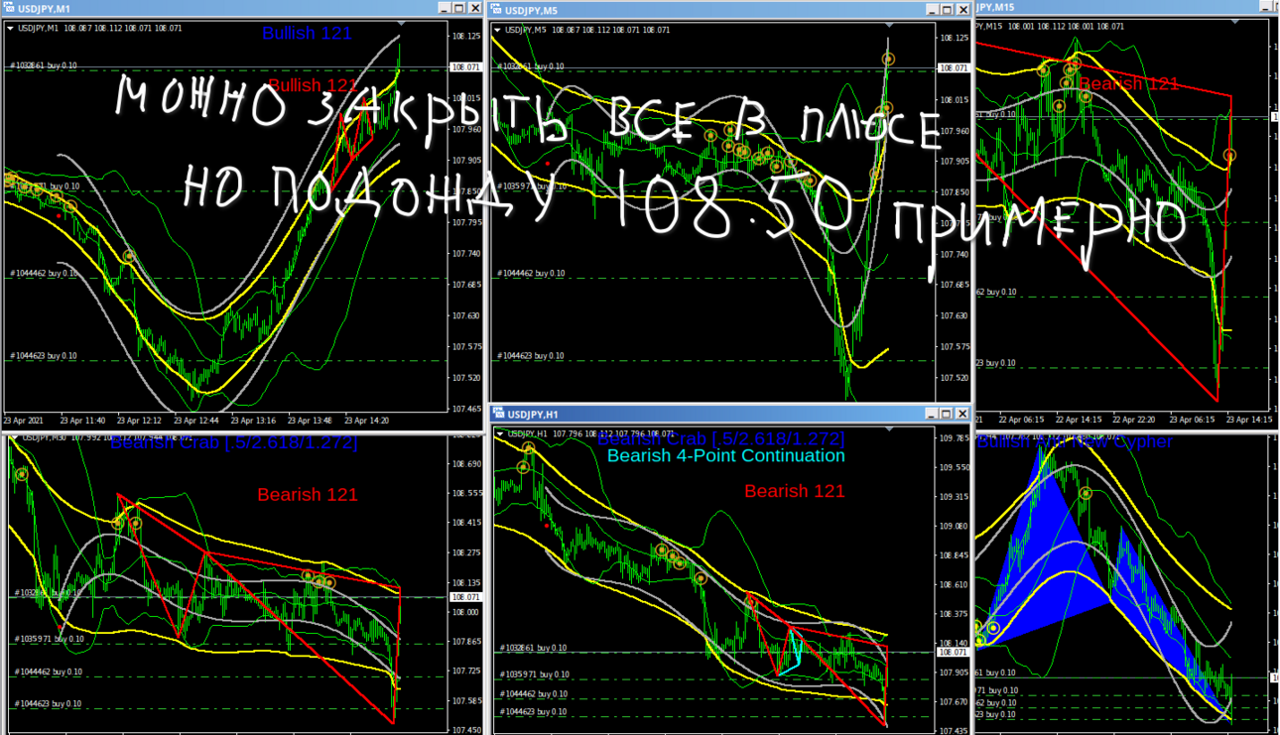Close the USDJPY,M5 chart window
The image size is (1280, 735).
(x=962, y=10)
